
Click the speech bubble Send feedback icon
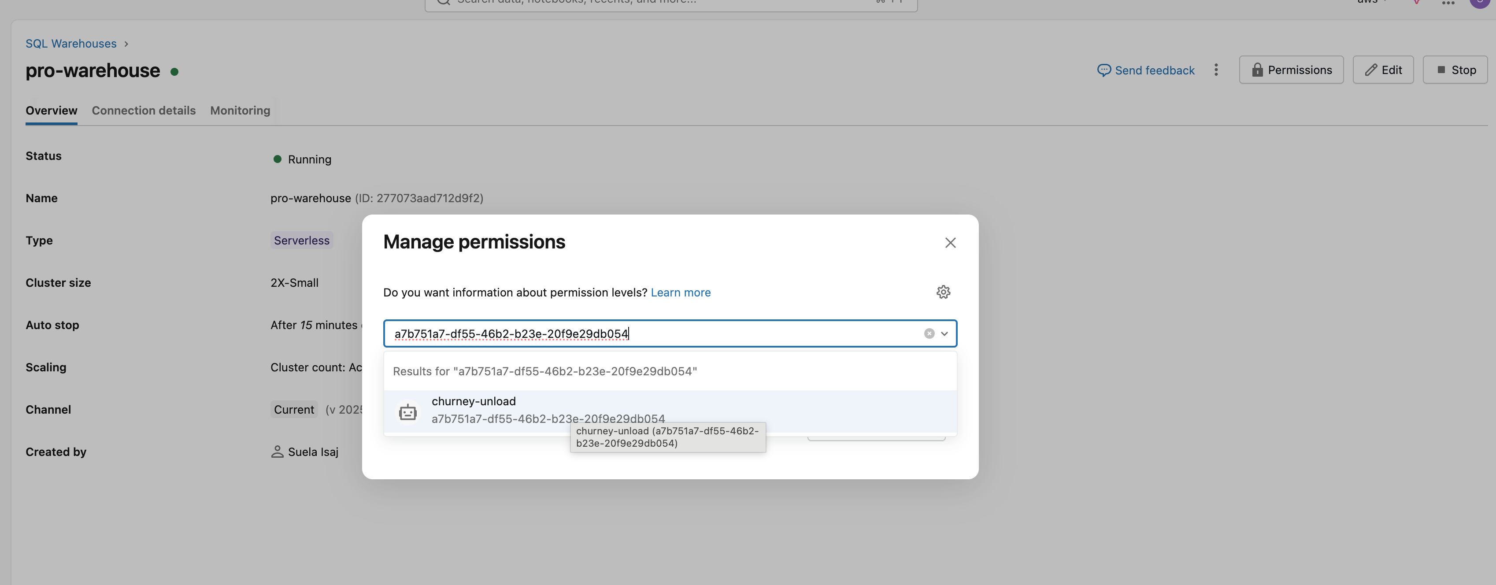[x=1103, y=70]
